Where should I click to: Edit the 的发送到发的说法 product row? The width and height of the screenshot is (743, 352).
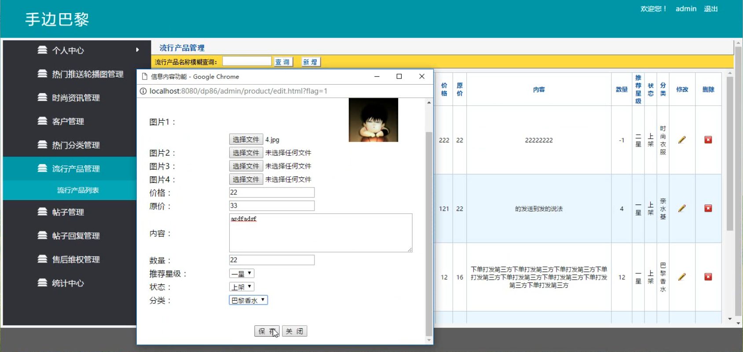pyautogui.click(x=682, y=208)
